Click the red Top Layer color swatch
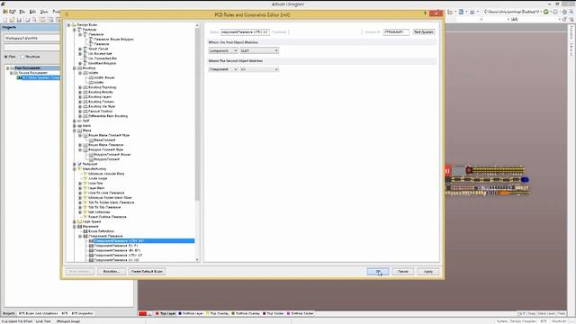Viewport: 576px width, 324px height. [157, 314]
